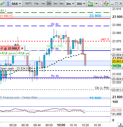Click the 23 830 price axis label
123x127 pixels.
tap(117, 74)
